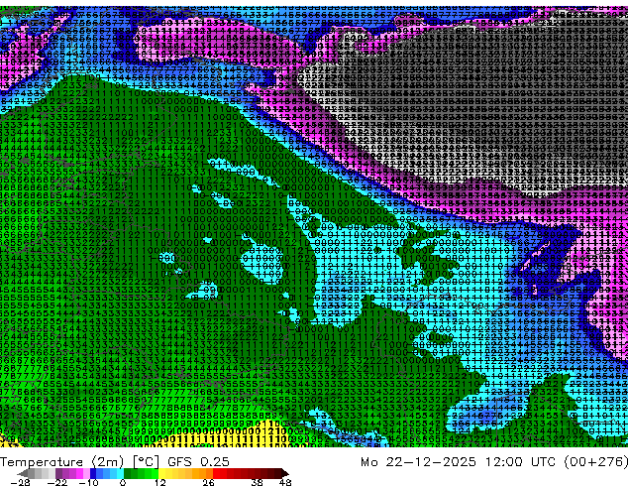Click the '0' legend value
Viewport: 628px width, 486px height.
coord(123,482)
